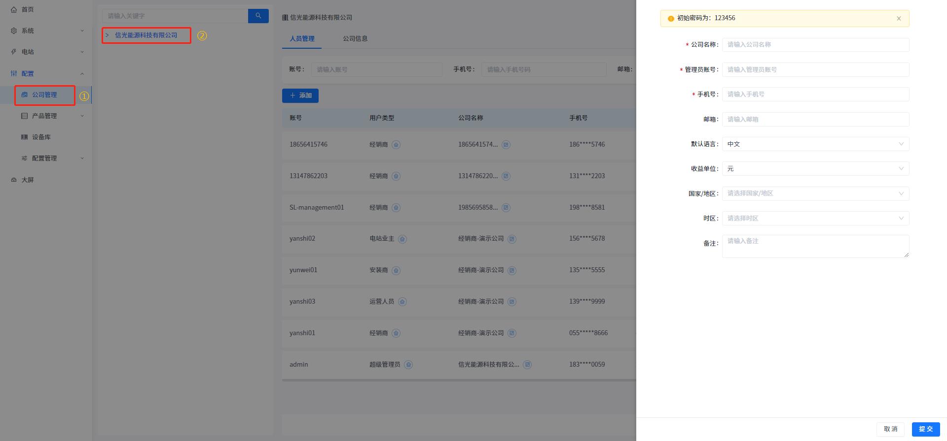Viewport: 947px width, 441px height.
Task: Open 公司管理 menu item
Action: tap(44, 94)
